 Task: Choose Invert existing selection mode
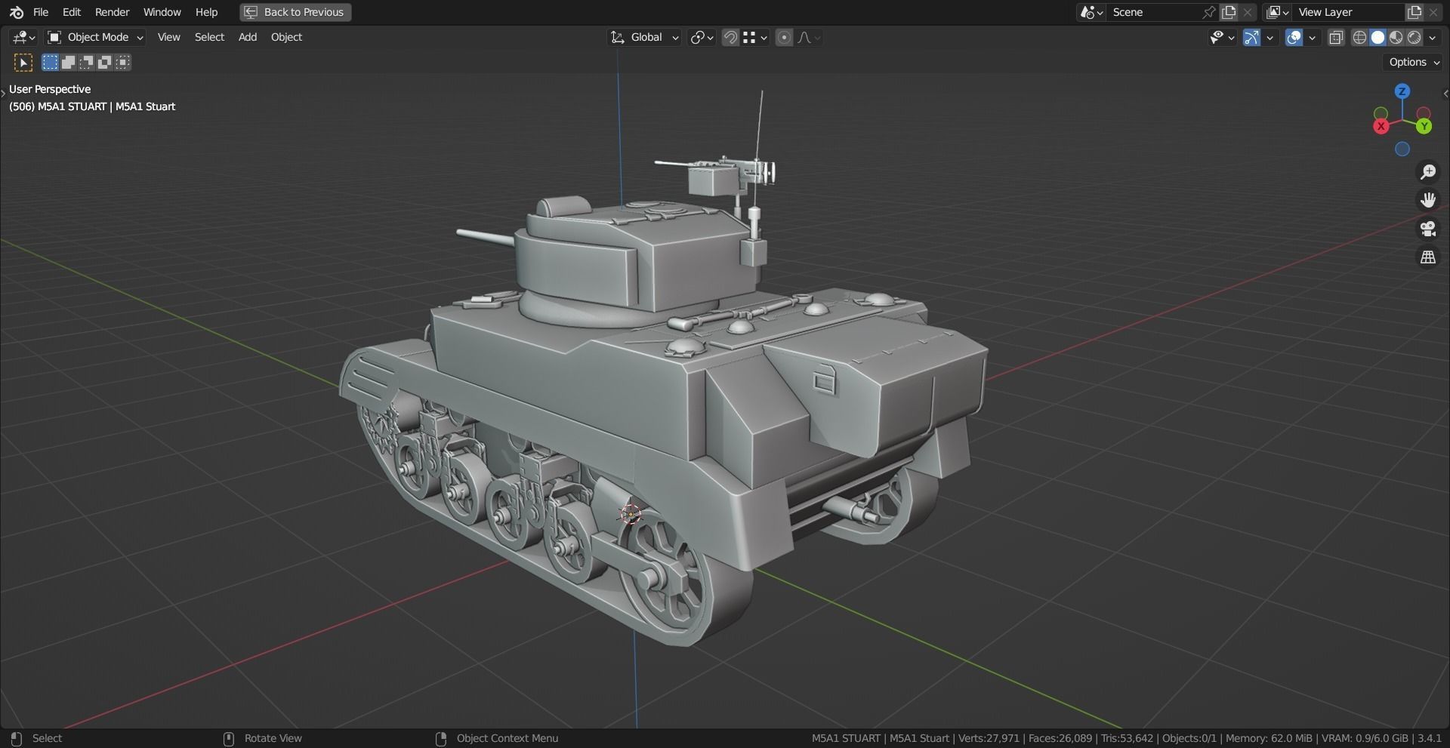104,63
